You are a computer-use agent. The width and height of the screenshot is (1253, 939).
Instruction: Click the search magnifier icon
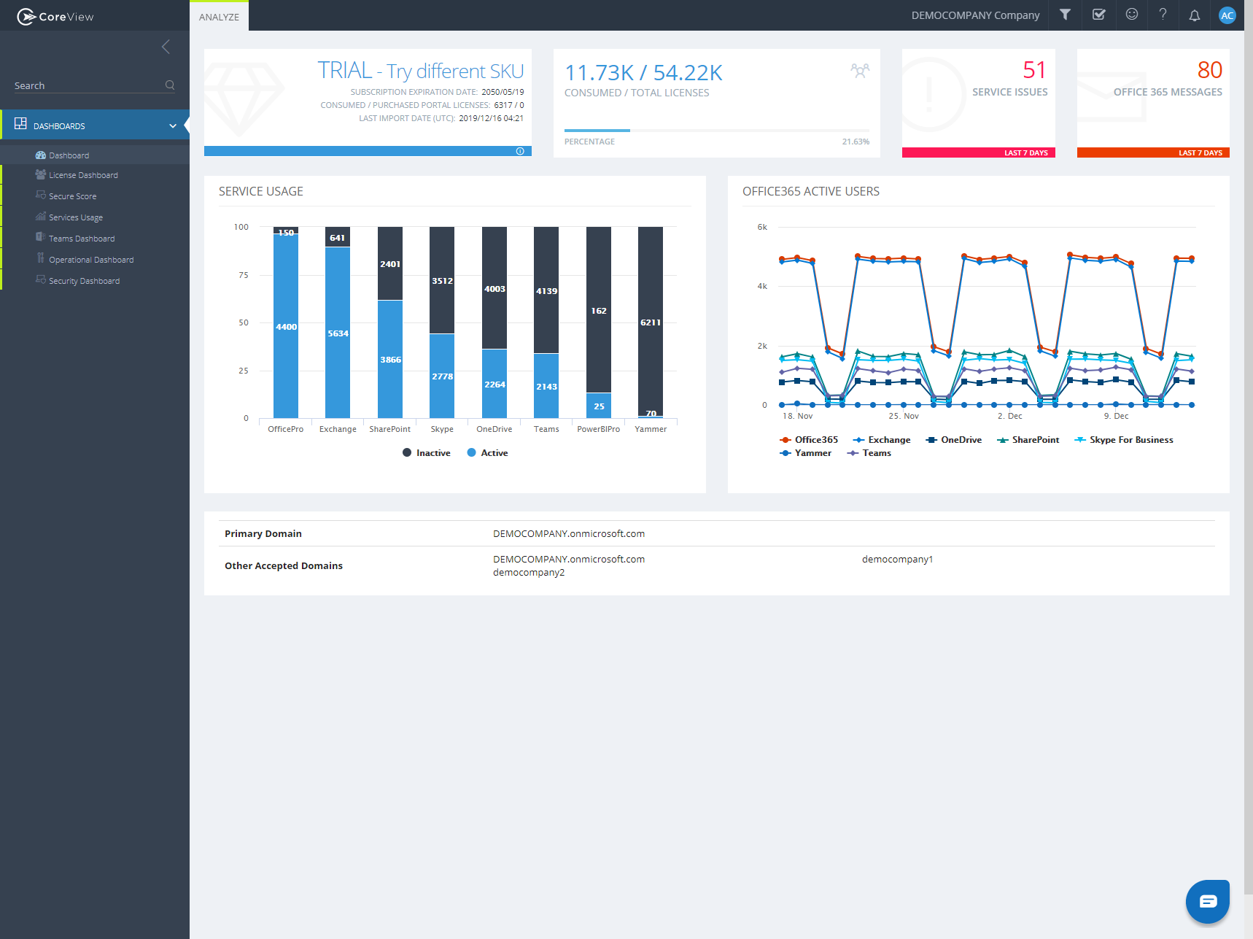[x=170, y=85]
